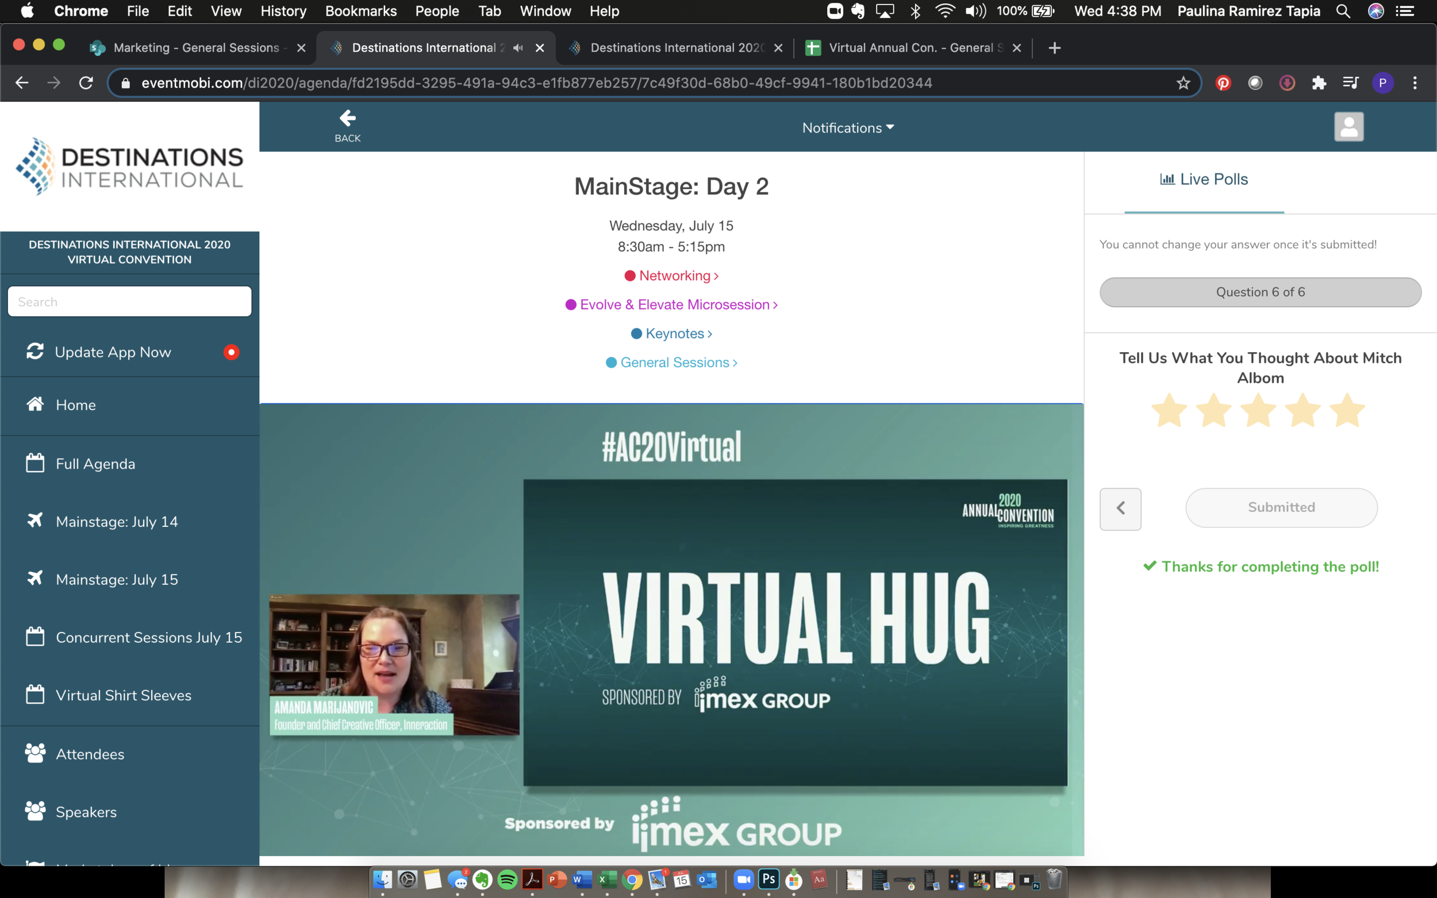
Task: Click the Home house icon in sidebar
Action: click(x=35, y=404)
